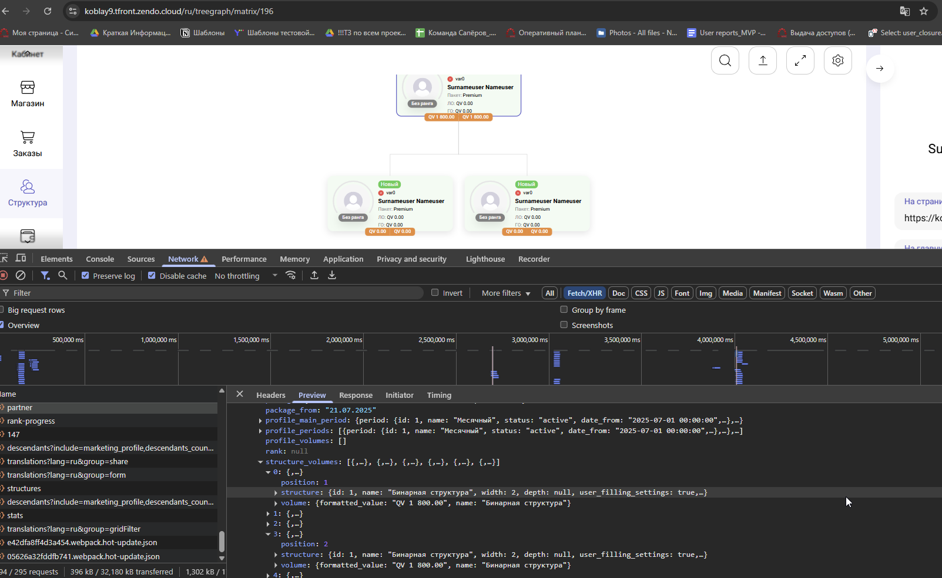Open Магазин in the sidebar
Viewport: 942px width, 578px height.
point(28,94)
